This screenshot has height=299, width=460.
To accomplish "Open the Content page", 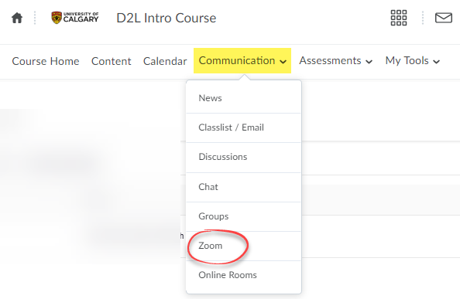I will coord(112,61).
